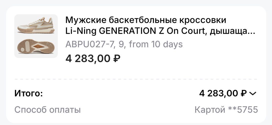
Task: Open the sneaker product thumbnail
Action: (x=36, y=36)
